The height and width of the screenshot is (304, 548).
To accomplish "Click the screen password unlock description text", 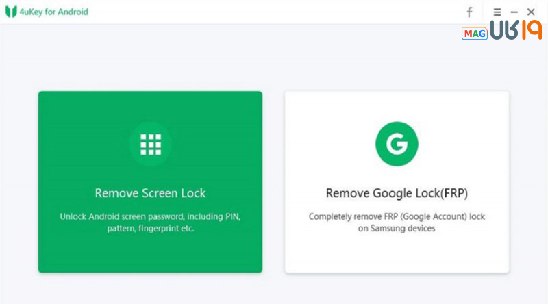I will [150, 216].
